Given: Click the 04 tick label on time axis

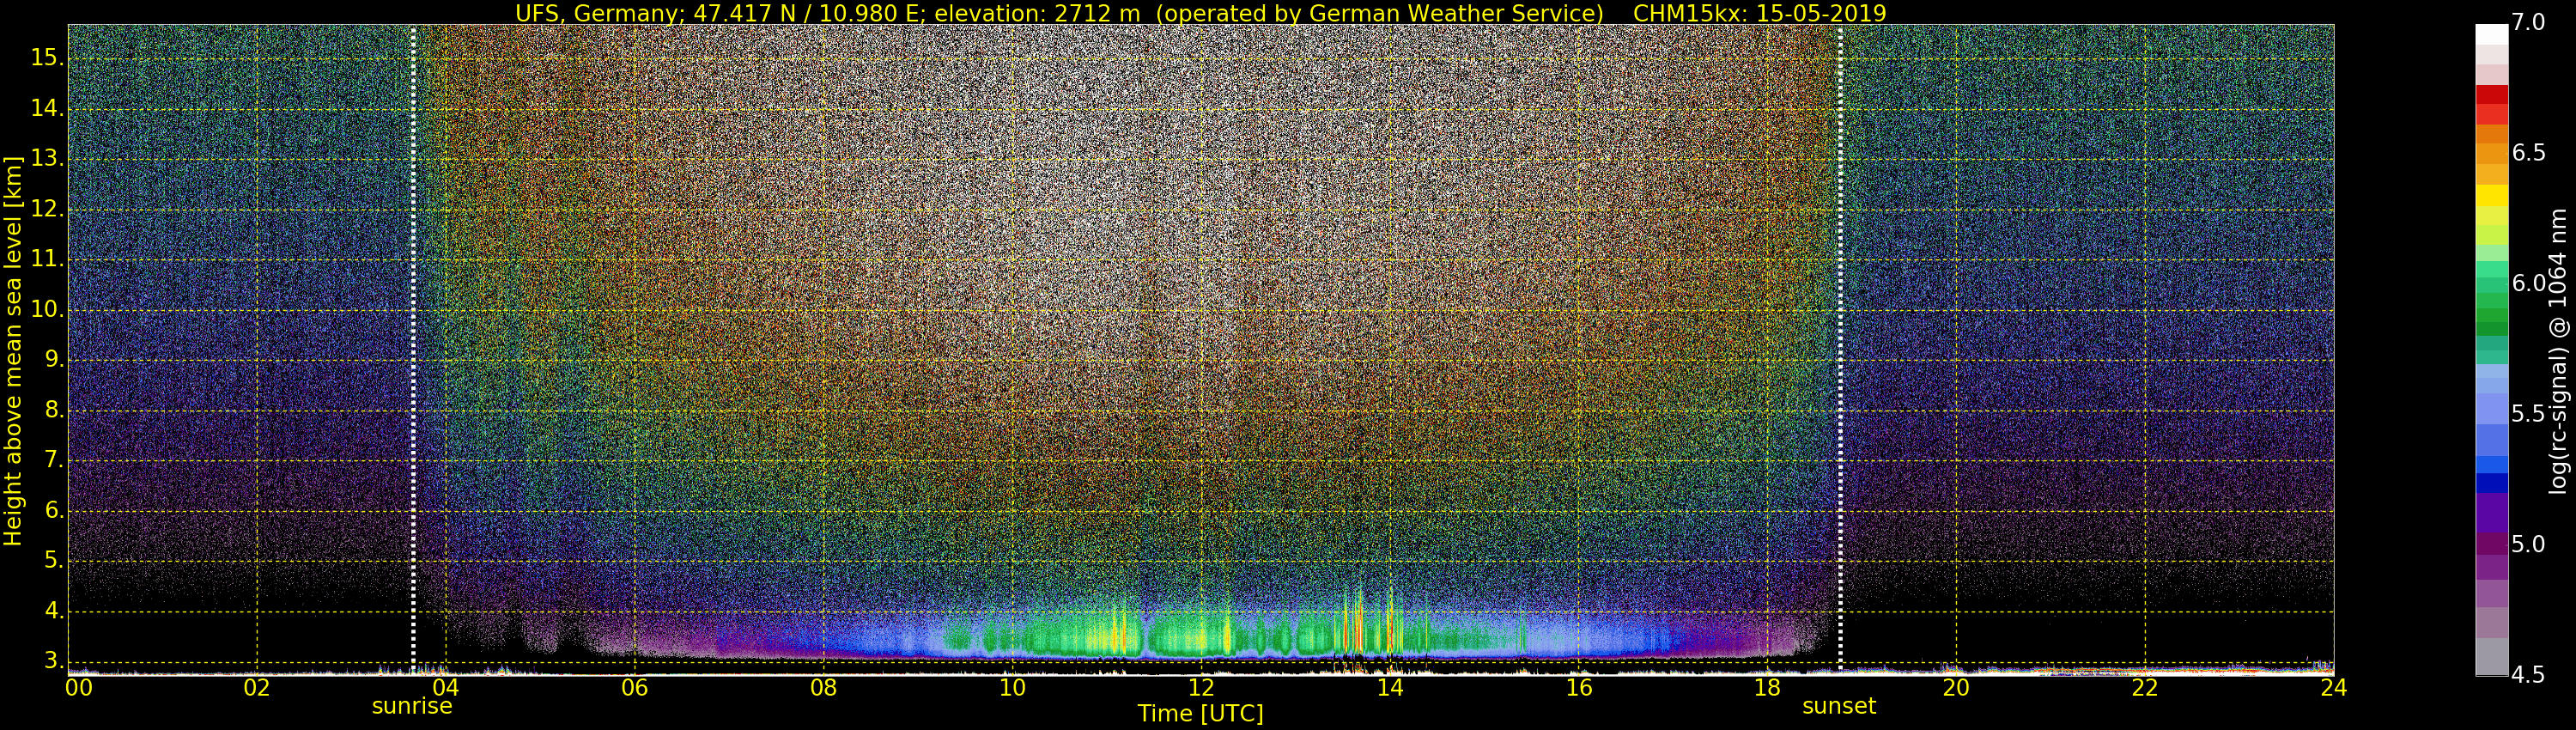Looking at the screenshot, I should tap(446, 687).
